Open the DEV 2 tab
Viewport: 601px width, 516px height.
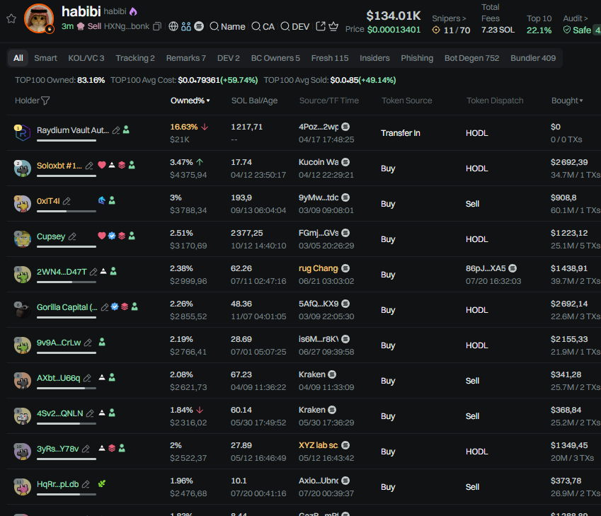tap(229, 58)
